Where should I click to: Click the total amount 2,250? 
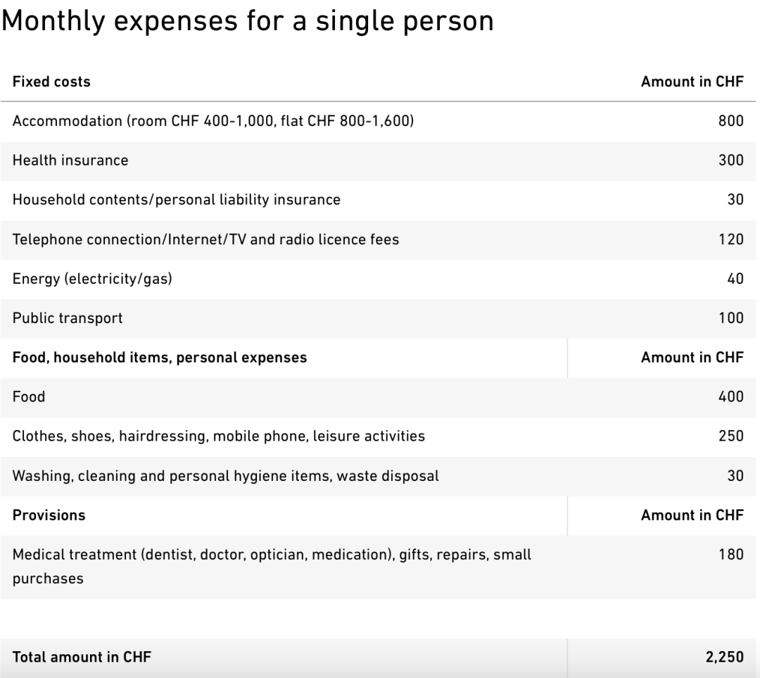pos(724,658)
